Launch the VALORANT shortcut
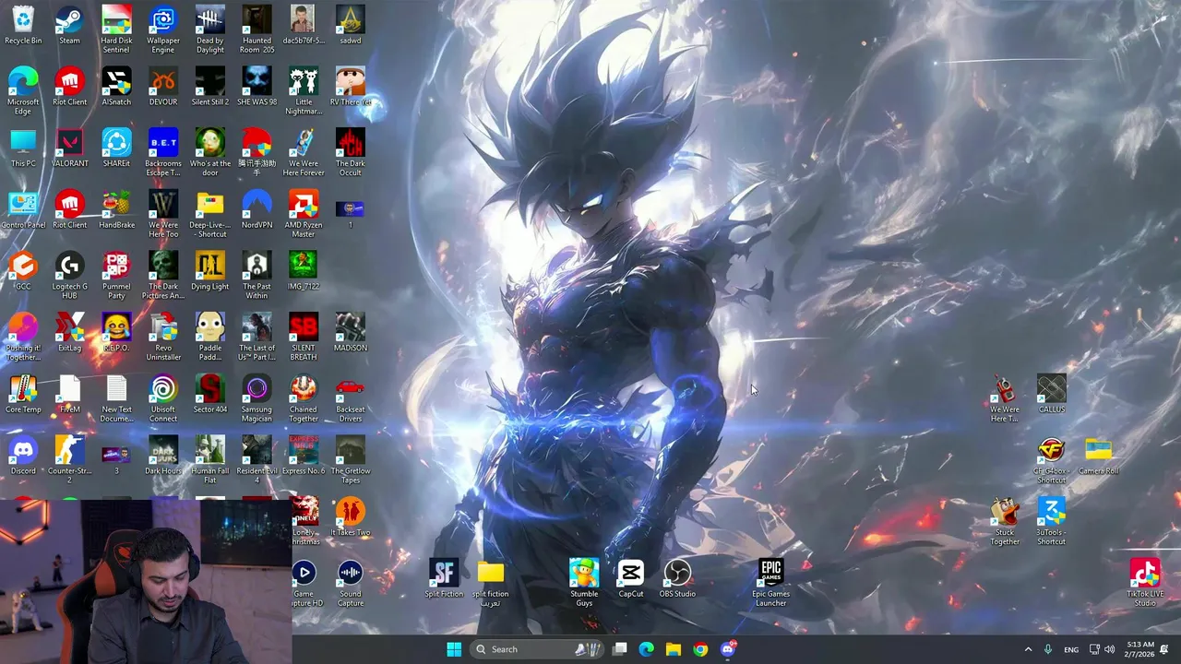 pyautogui.click(x=69, y=148)
